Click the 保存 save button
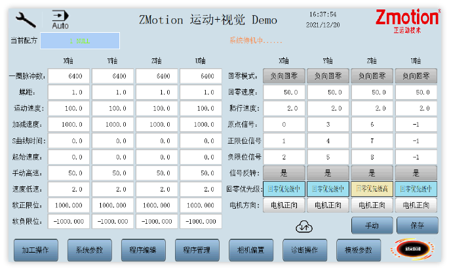This screenshot has height=271, width=449. [x=418, y=226]
